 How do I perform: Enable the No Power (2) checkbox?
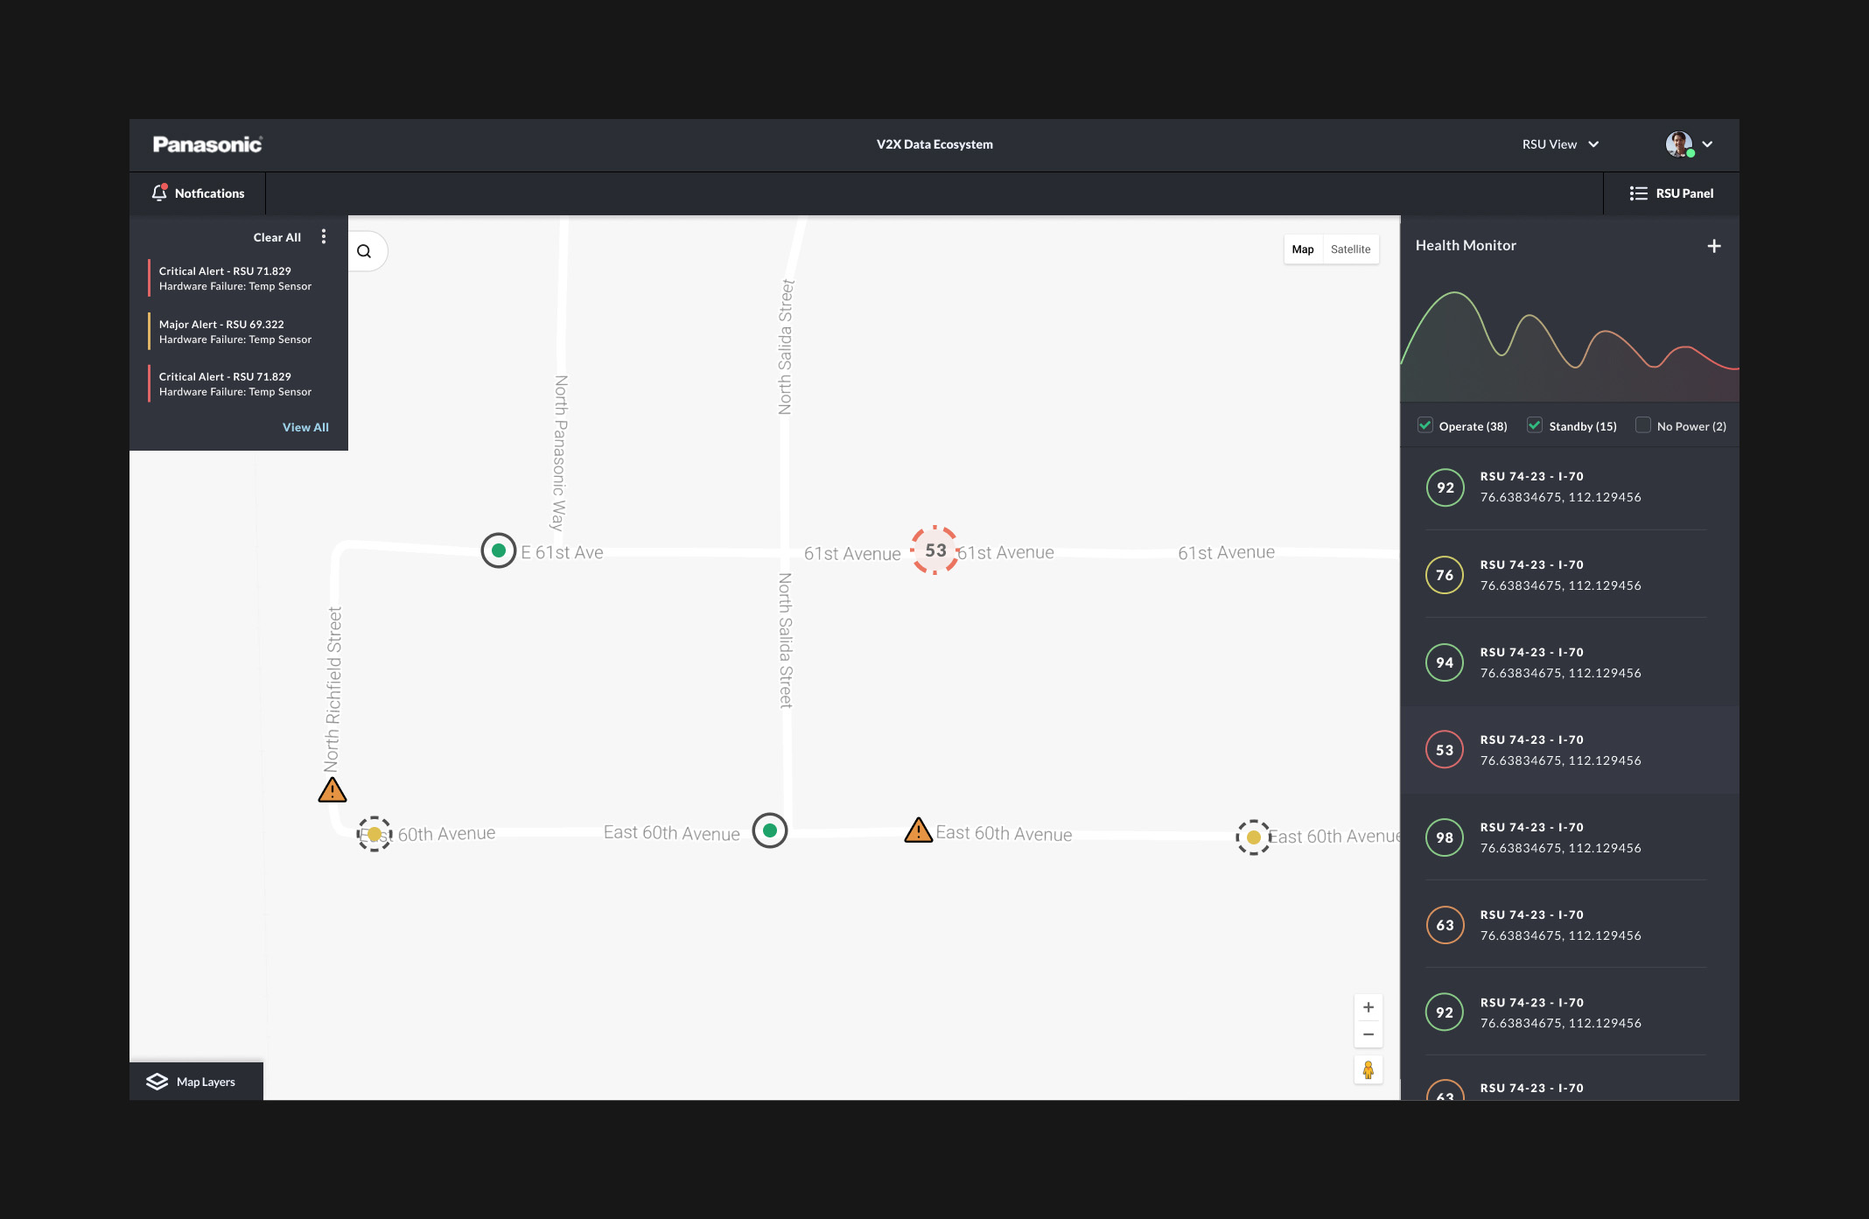point(1642,425)
